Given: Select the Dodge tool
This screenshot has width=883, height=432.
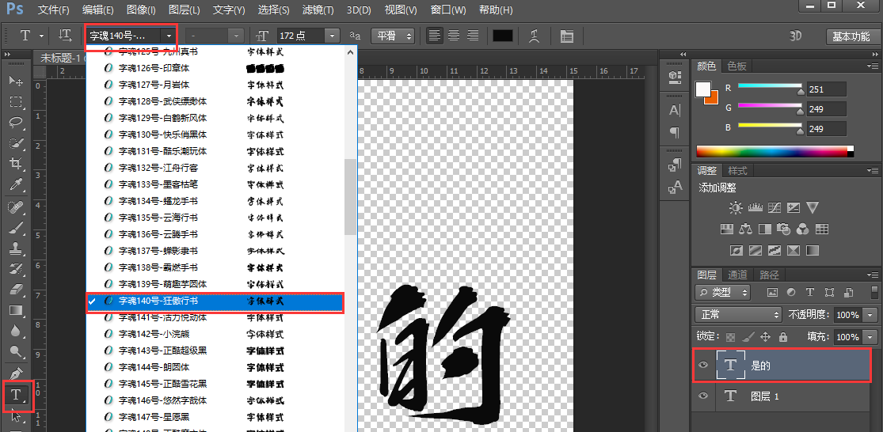Looking at the screenshot, I should point(16,351).
